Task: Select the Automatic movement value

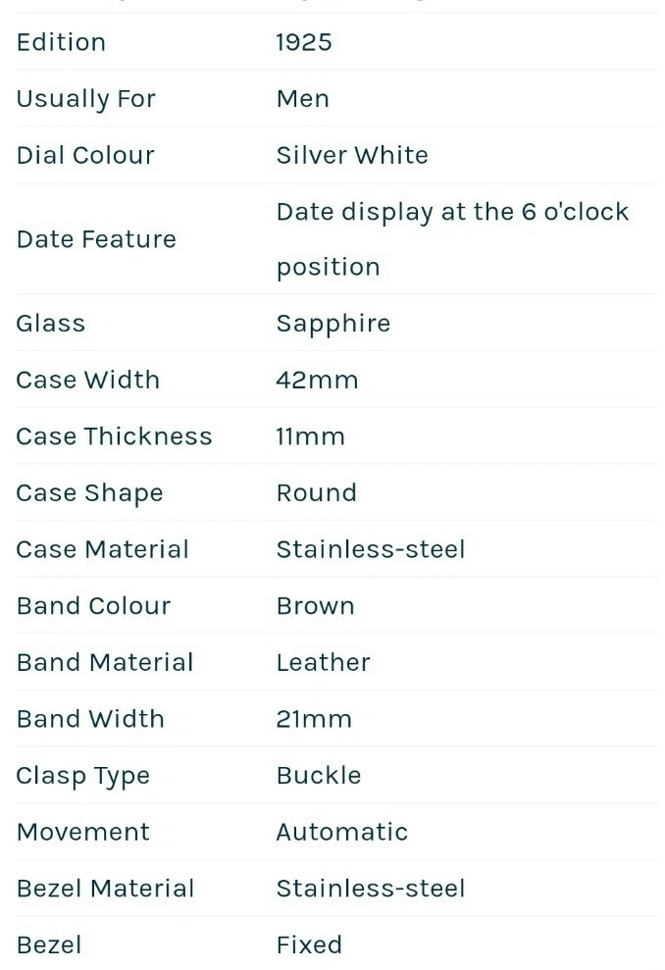Action: point(341,832)
